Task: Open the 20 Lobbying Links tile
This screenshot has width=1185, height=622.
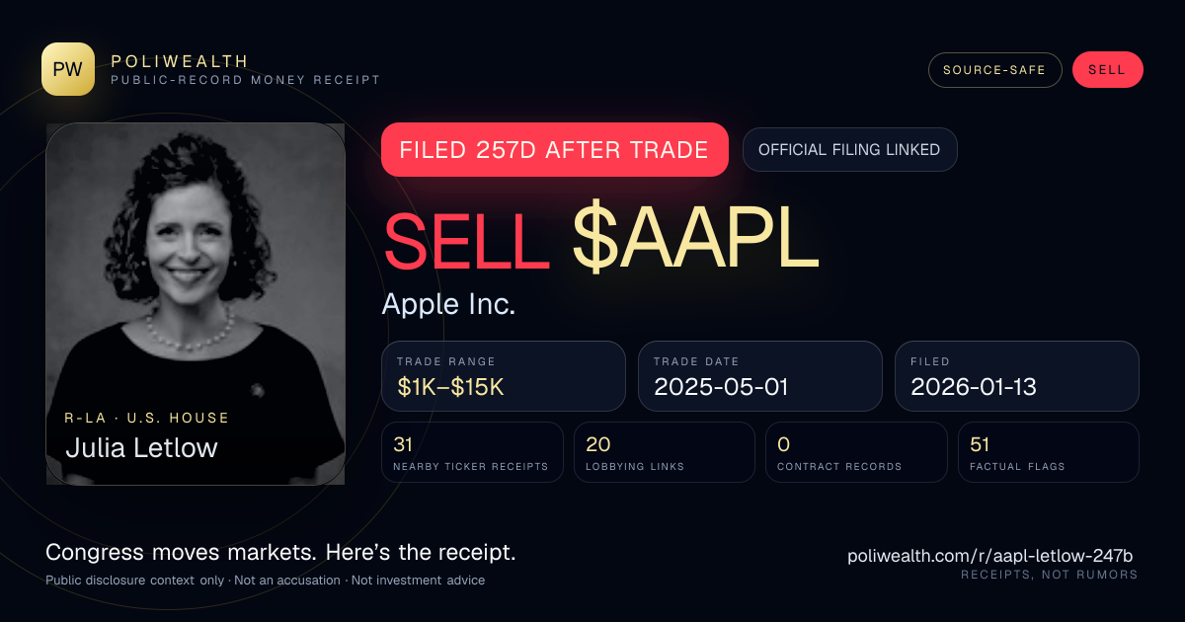Action: coord(665,452)
